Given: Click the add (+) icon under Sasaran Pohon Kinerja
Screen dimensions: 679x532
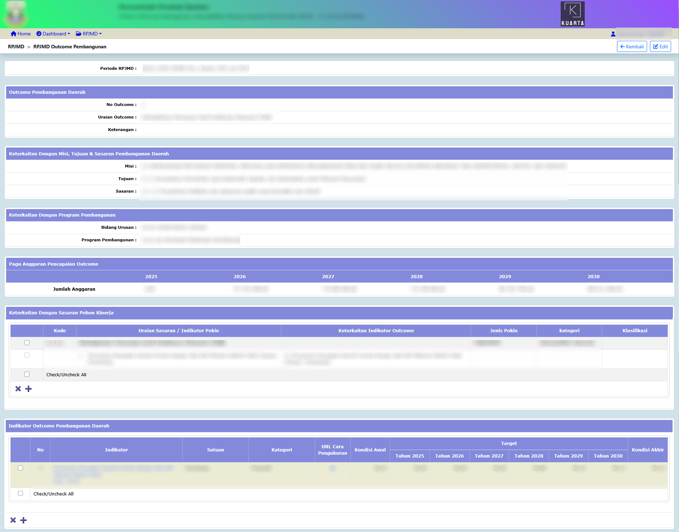Looking at the screenshot, I should coord(28,388).
